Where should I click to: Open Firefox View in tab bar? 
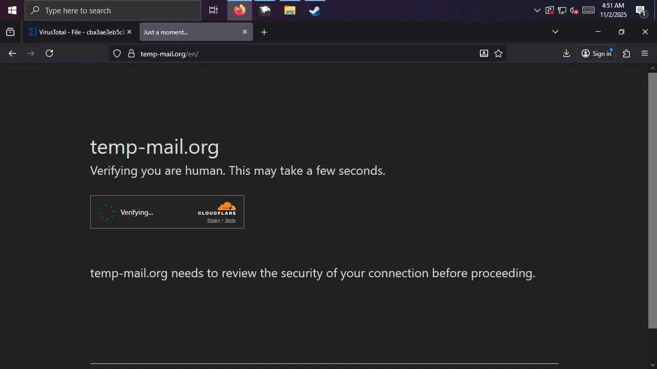coord(10,32)
